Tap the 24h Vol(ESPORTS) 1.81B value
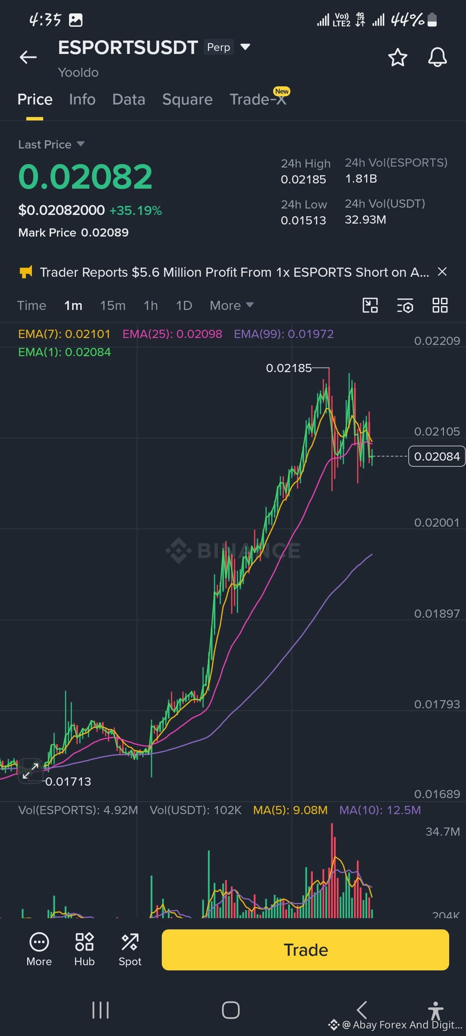466x1036 pixels. tap(361, 178)
